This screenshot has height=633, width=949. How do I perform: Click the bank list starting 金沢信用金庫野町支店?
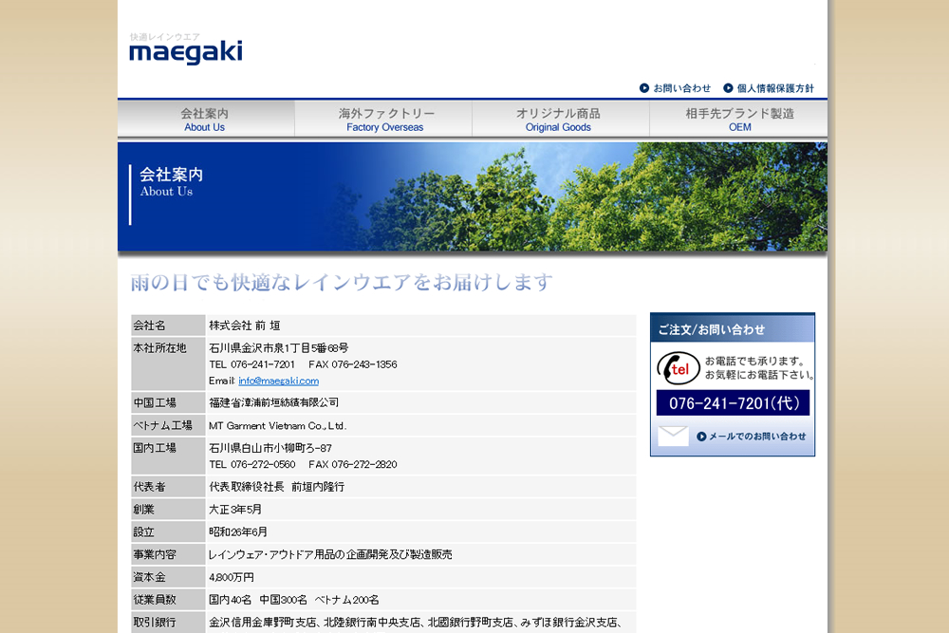pyautogui.click(x=416, y=623)
